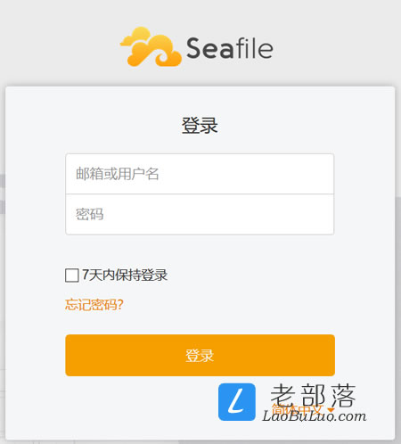Screen dimensions: 401x444
Task: Click the 密码 placeholder text
Action: click(89, 214)
